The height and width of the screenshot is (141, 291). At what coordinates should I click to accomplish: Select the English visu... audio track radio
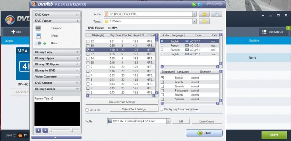coord(162,54)
